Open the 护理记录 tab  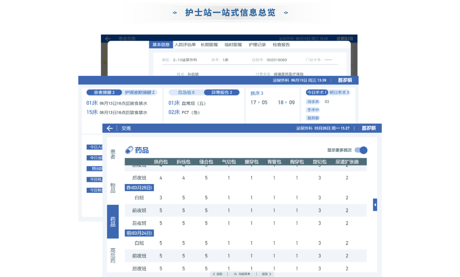[x=257, y=45]
